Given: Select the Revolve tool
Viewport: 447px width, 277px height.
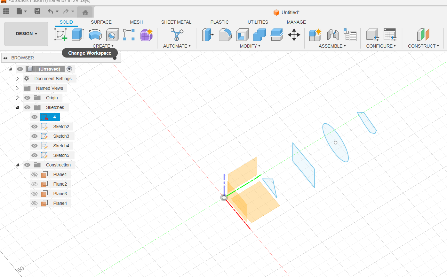Looking at the screenshot, I should (95, 35).
